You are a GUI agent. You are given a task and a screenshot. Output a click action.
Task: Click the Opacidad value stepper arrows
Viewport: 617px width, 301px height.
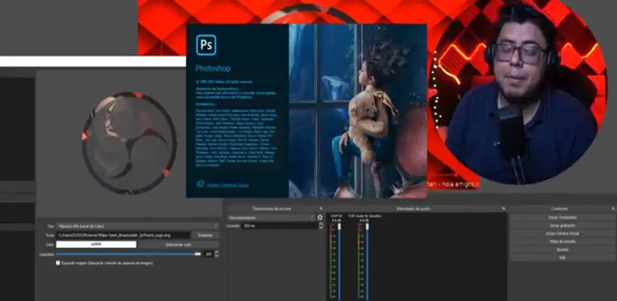216,254
